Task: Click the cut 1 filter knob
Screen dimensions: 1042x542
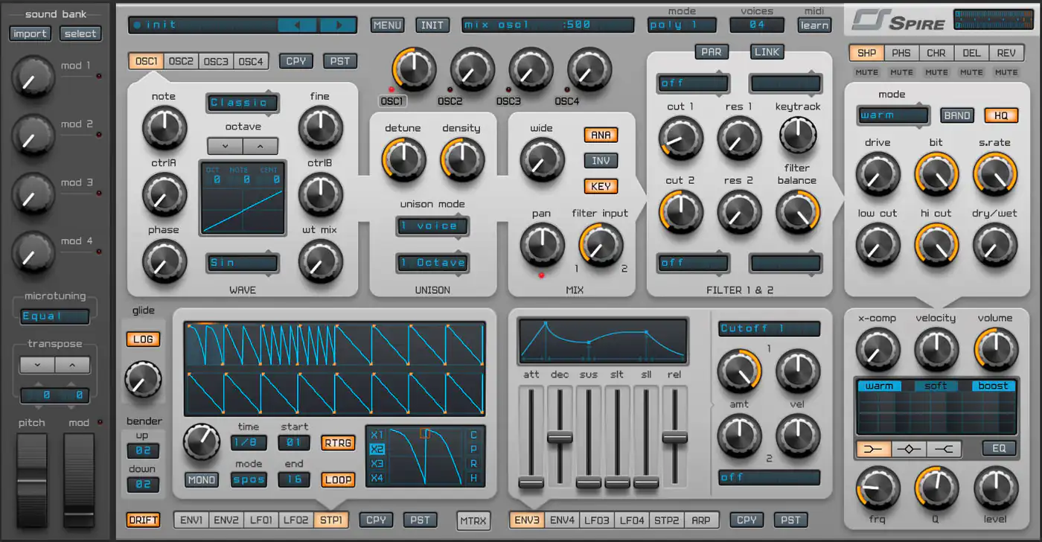Action: coord(680,138)
